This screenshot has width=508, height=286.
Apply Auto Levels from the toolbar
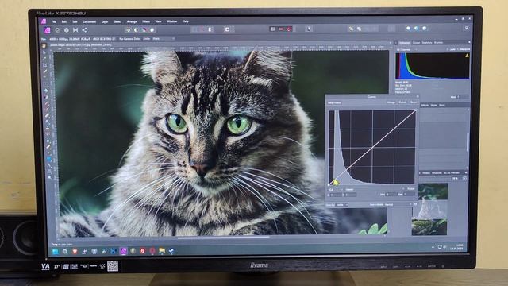(x=128, y=30)
